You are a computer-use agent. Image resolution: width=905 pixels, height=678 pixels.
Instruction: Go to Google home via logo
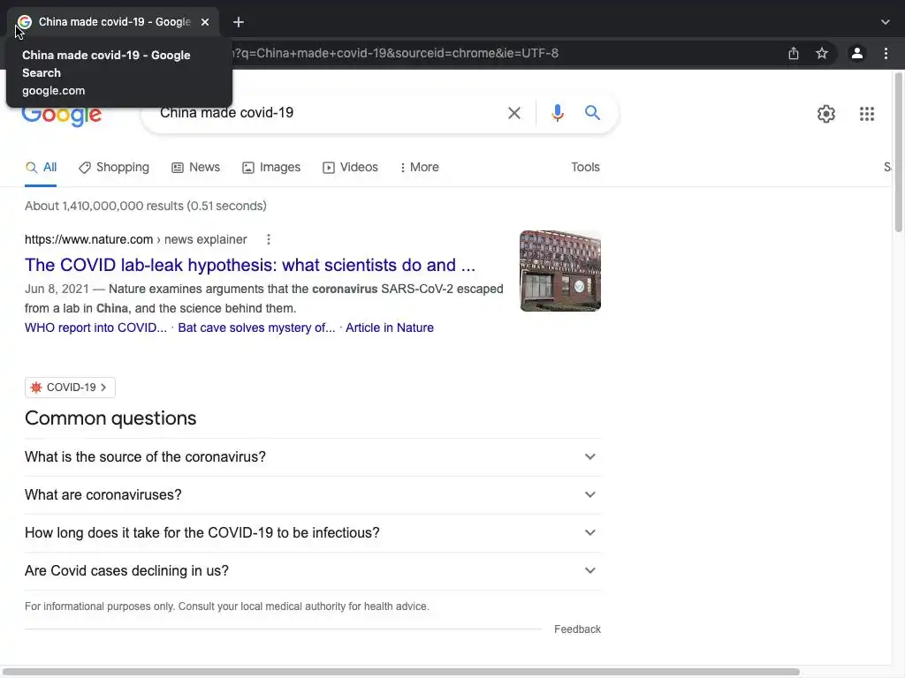pos(62,116)
